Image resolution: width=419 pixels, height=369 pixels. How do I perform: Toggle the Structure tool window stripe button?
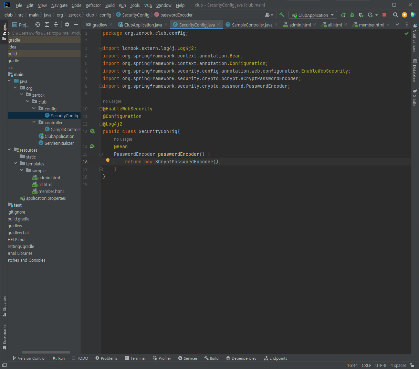4,306
